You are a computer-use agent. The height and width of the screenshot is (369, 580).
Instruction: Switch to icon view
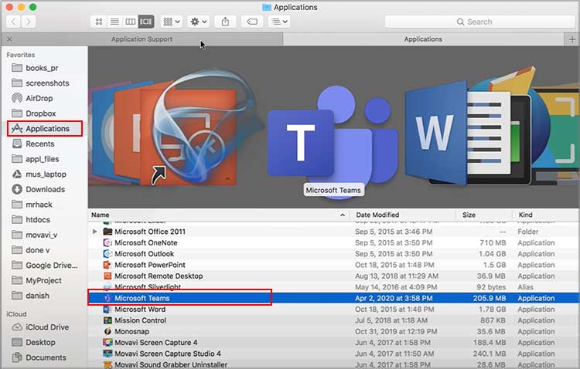click(x=99, y=22)
